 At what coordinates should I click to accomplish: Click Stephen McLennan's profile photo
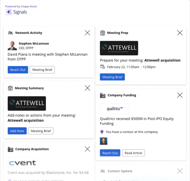pyautogui.click(x=12, y=46)
